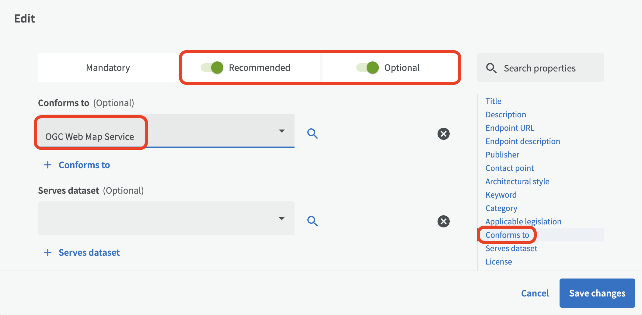Click the plus icon to add Serves dataset
Screen dimensions: 642x315
click(x=48, y=252)
